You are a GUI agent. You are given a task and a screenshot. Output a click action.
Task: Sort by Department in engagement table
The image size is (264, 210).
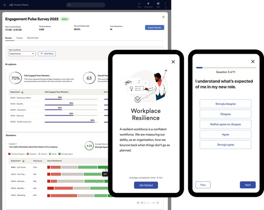click(23, 92)
